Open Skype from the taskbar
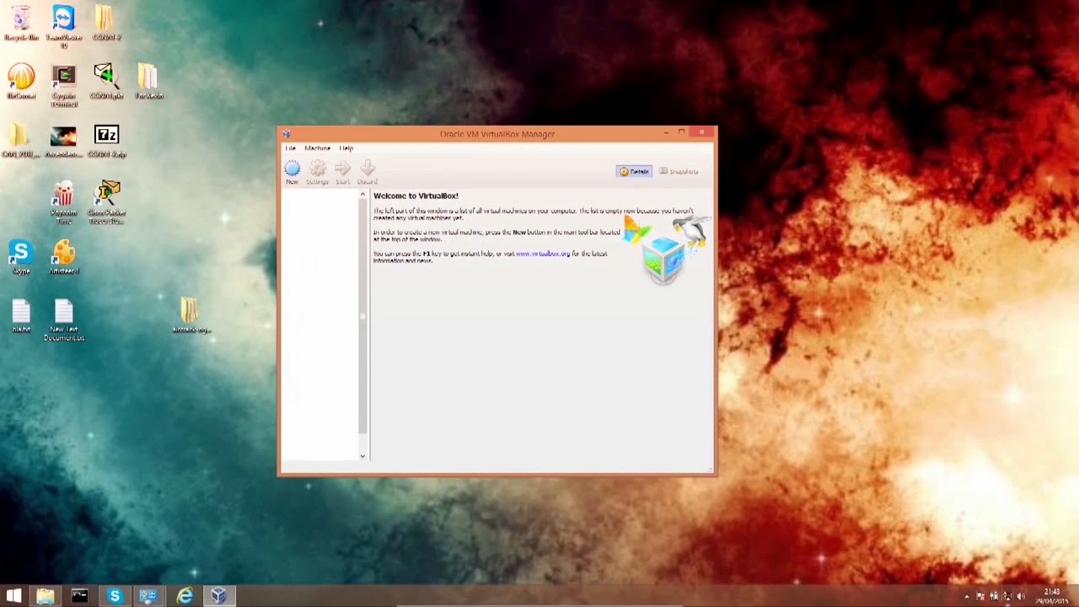Image resolution: width=1079 pixels, height=607 pixels. tap(114, 596)
